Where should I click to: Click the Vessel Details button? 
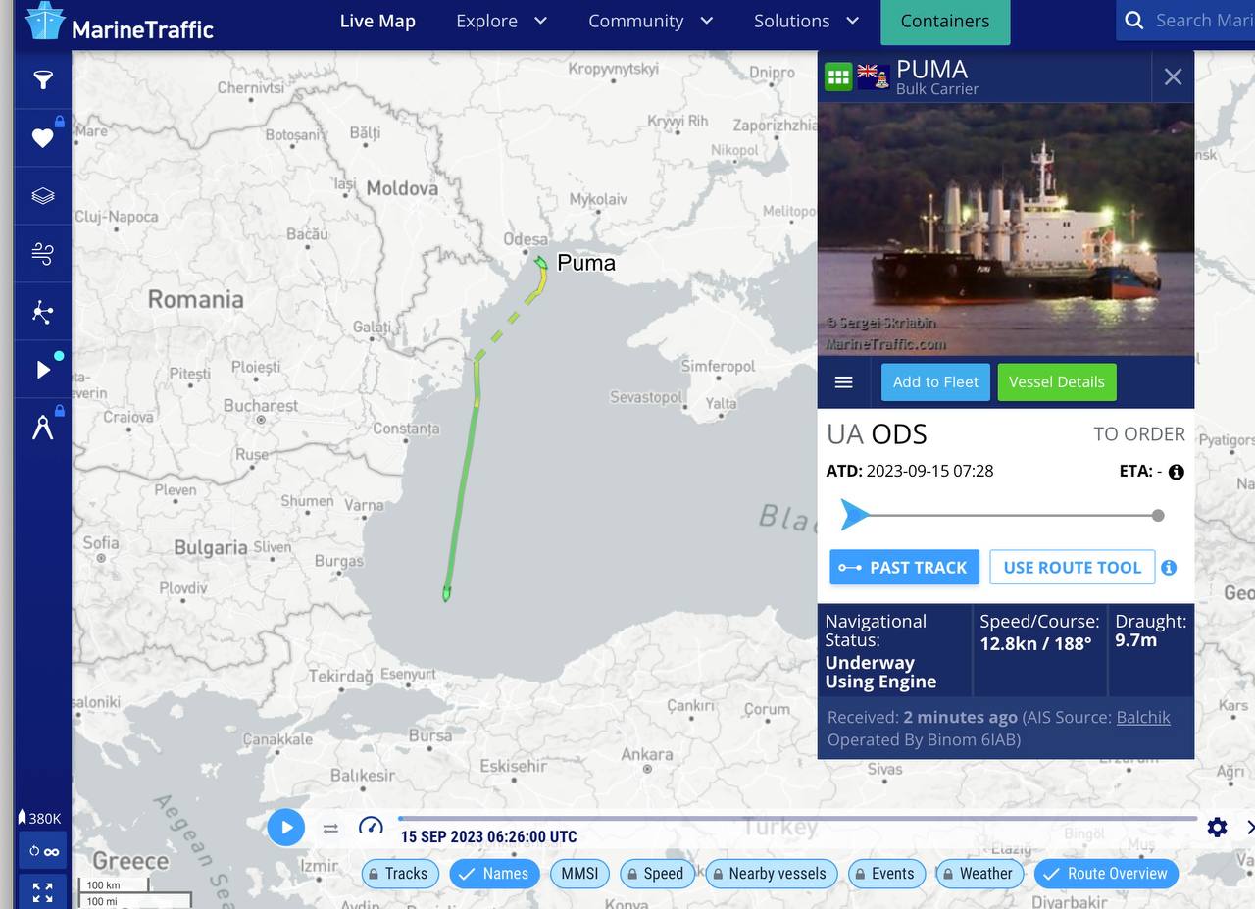[1056, 382]
